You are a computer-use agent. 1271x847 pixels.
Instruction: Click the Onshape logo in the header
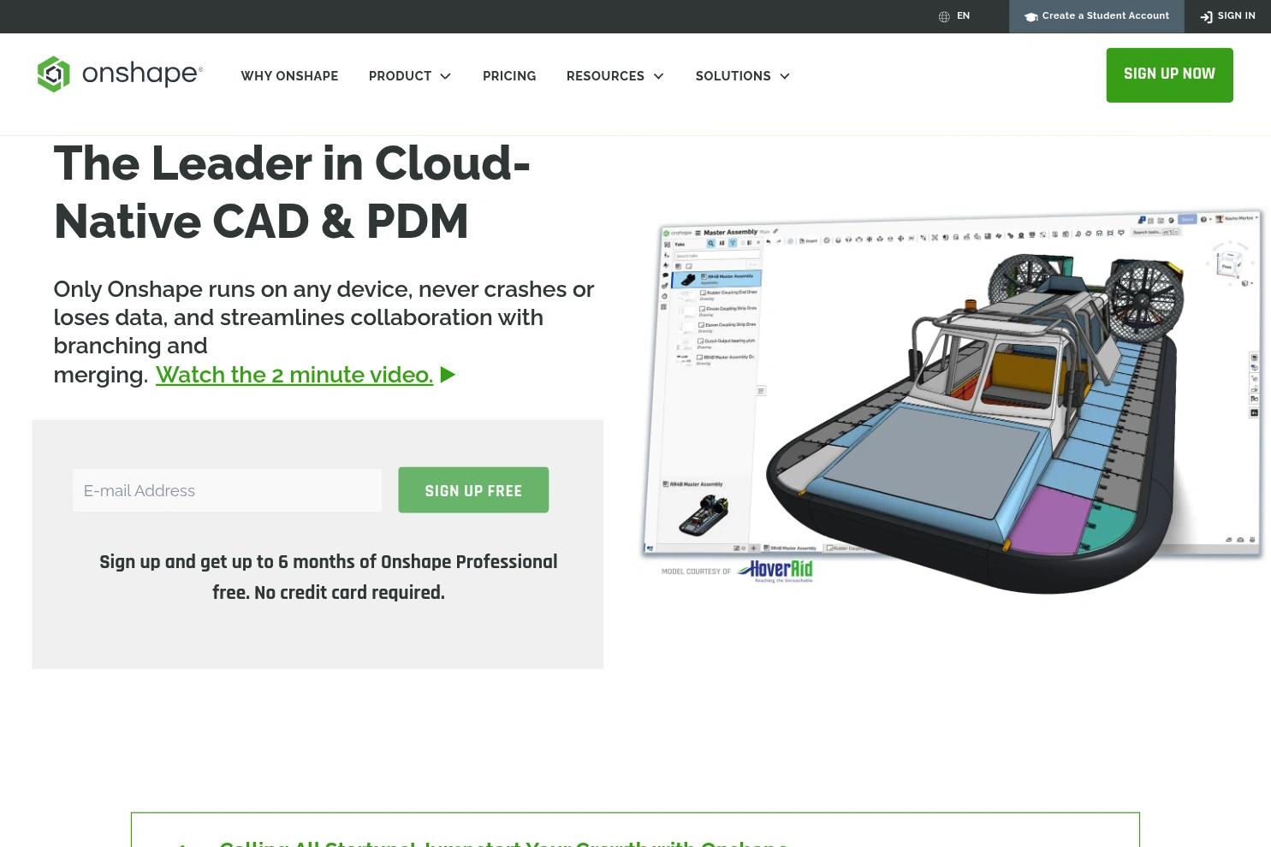tap(120, 74)
